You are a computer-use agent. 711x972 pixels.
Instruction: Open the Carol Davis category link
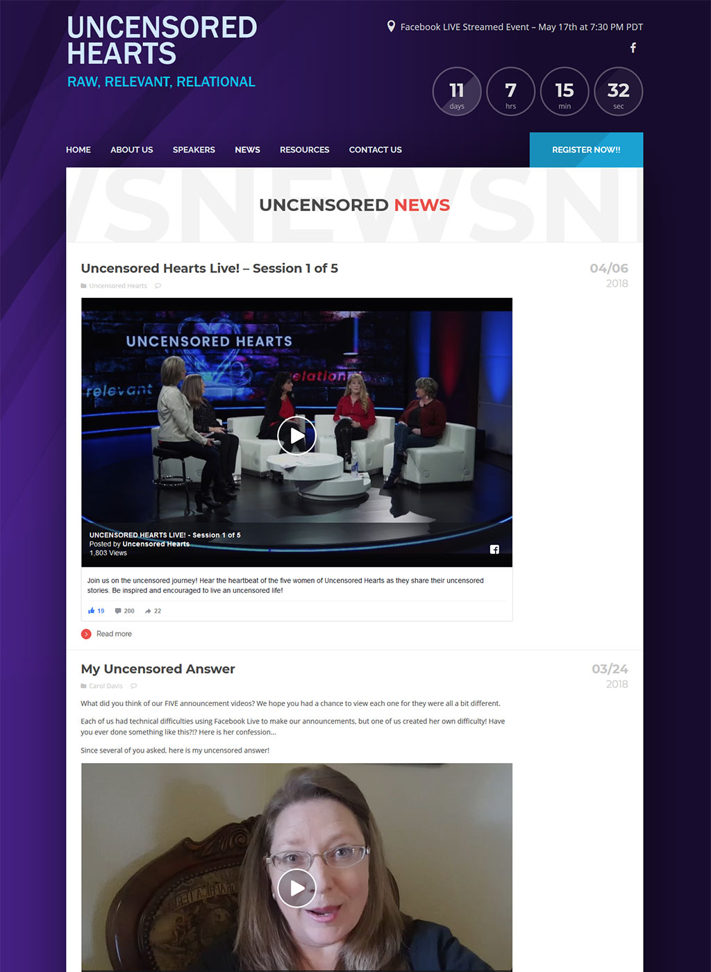click(x=106, y=686)
